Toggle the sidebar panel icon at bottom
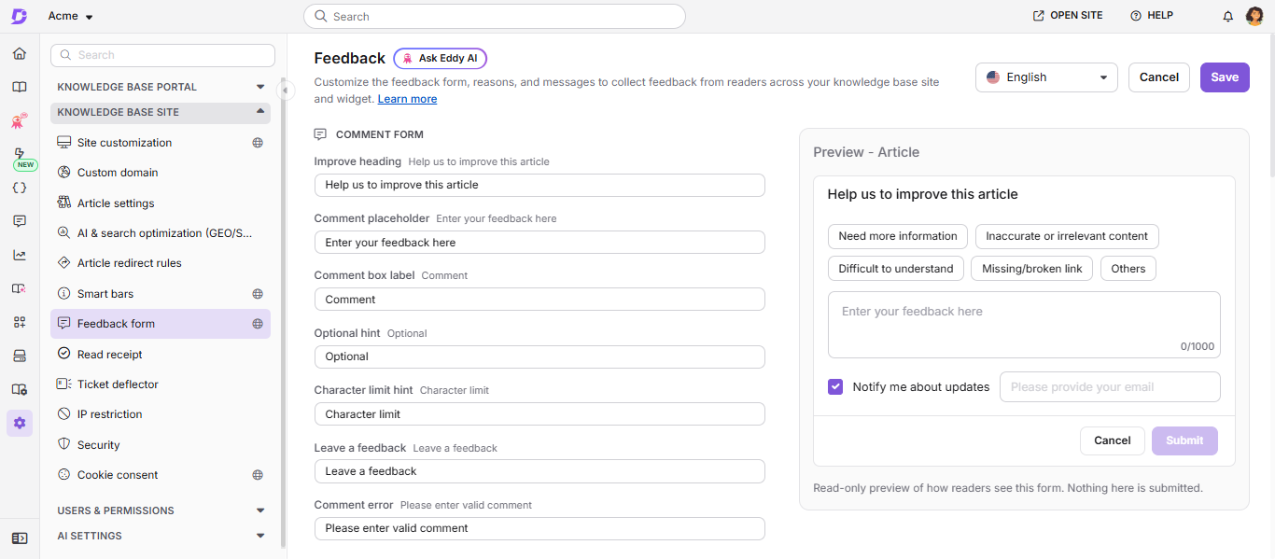 (x=20, y=538)
